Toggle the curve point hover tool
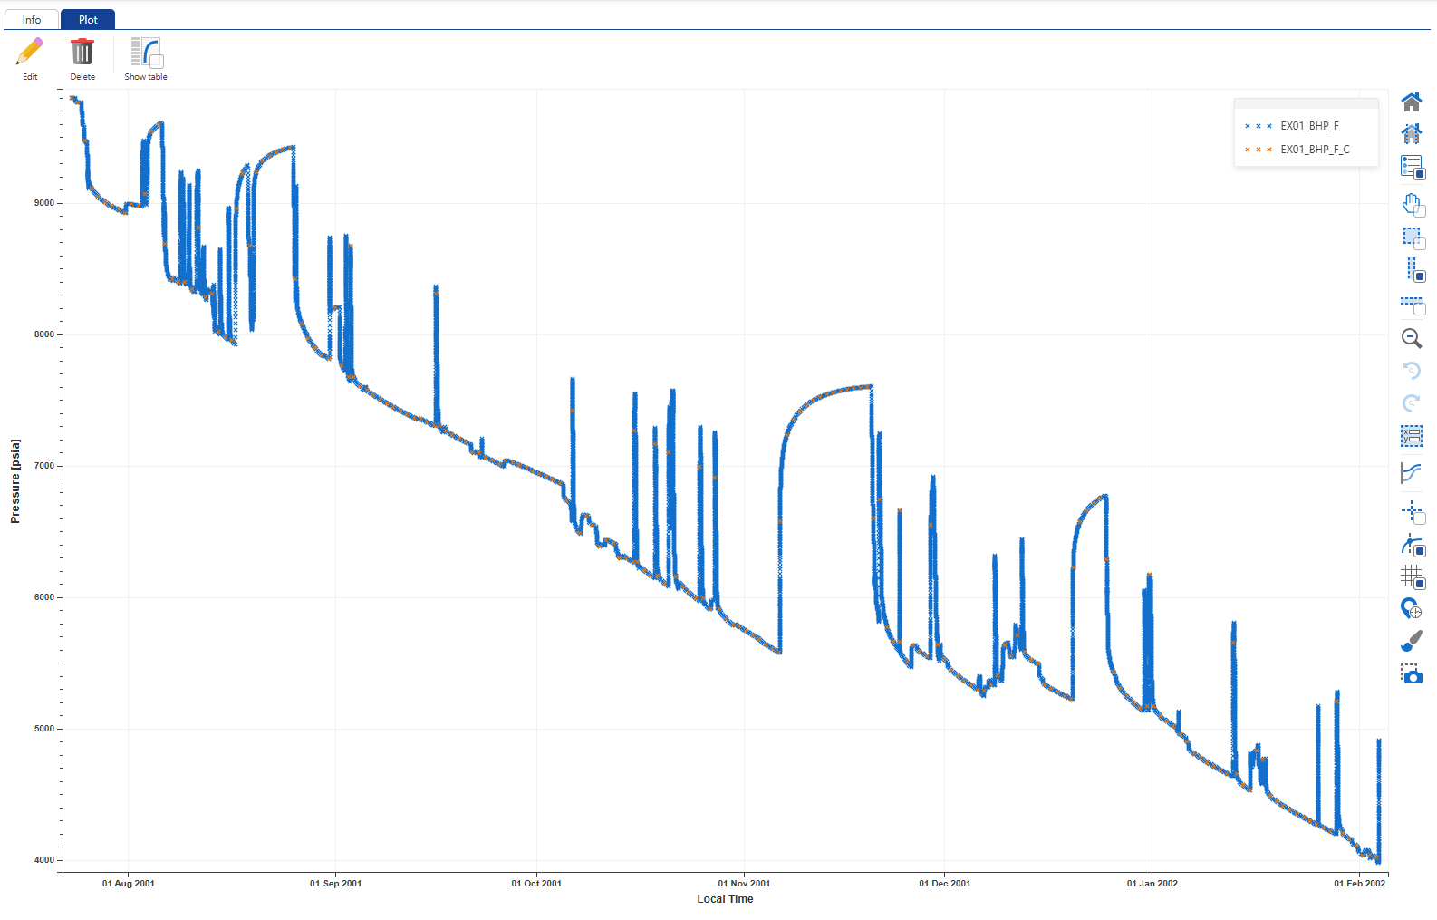Viewport: 1437px width, 920px height. tap(1412, 545)
